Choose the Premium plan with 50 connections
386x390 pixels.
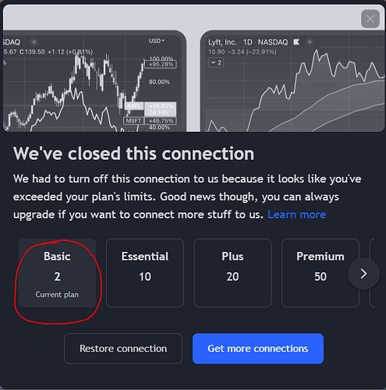[x=320, y=273]
